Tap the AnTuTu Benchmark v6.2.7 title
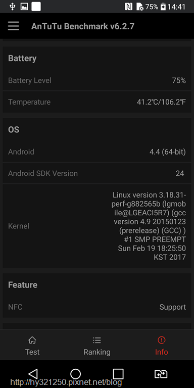 pos(83,26)
